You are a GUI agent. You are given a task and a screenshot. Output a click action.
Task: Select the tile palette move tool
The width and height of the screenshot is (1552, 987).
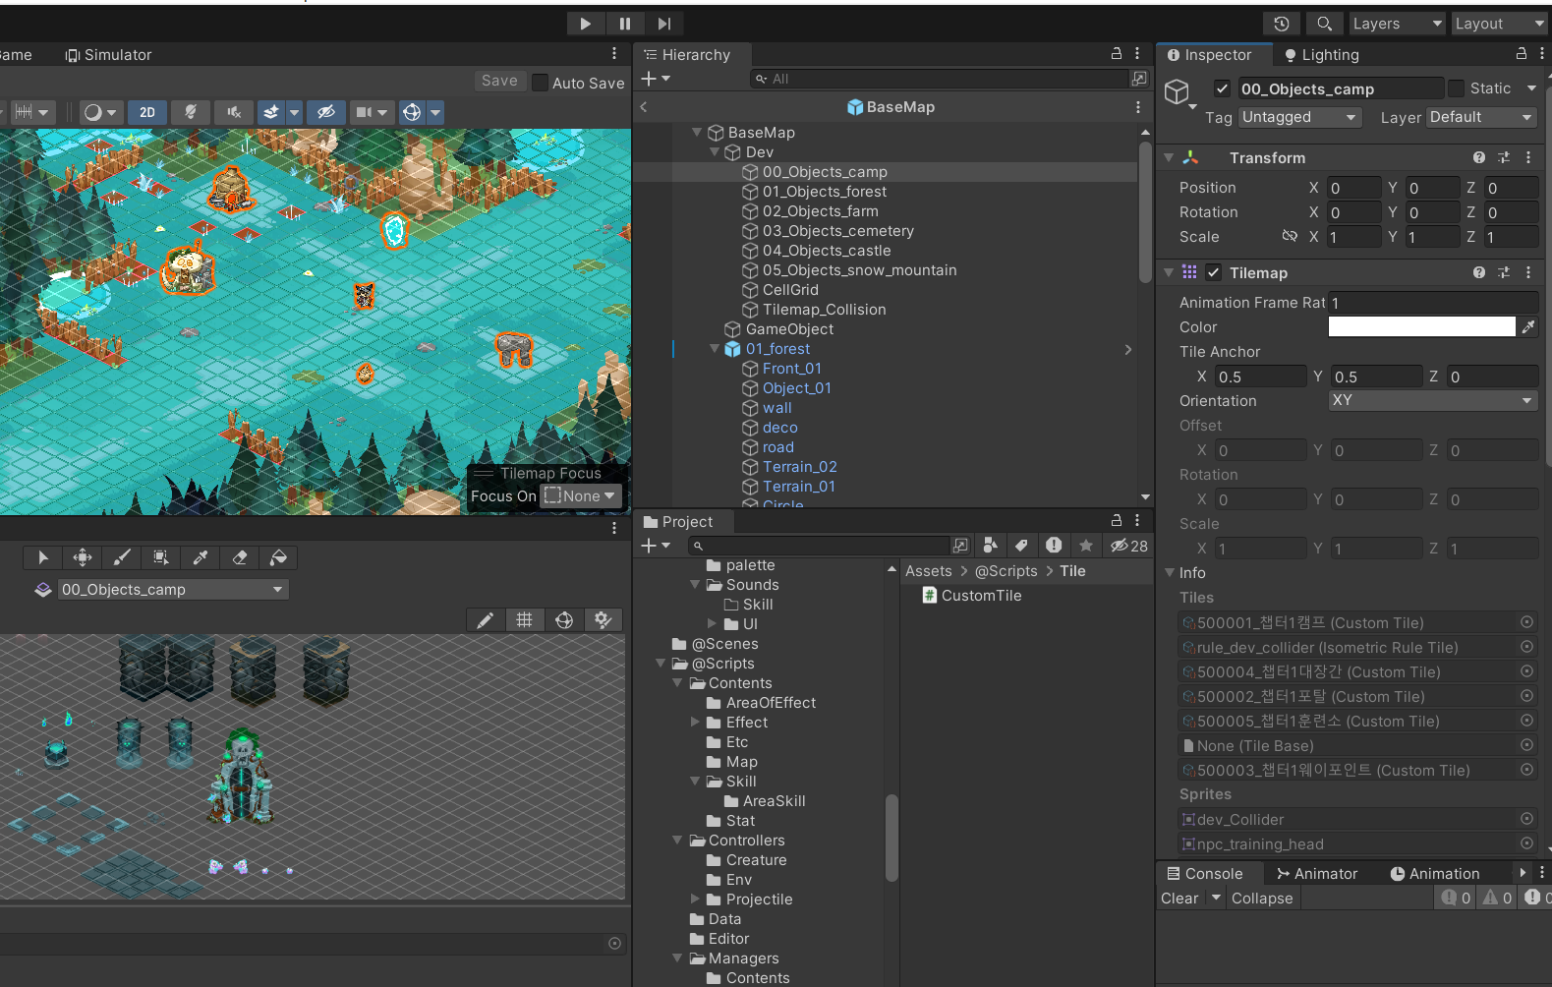click(83, 557)
